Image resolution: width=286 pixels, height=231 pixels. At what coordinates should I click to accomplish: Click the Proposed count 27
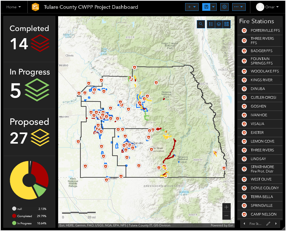pos(19,138)
